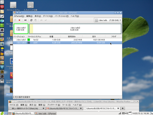Screen dimensions: 153x115
Task: Open the camera lens icon in dock
Action: (2, 30)
